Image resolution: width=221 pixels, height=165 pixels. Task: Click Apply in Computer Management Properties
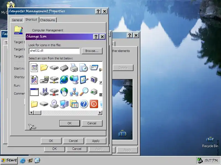(96, 141)
